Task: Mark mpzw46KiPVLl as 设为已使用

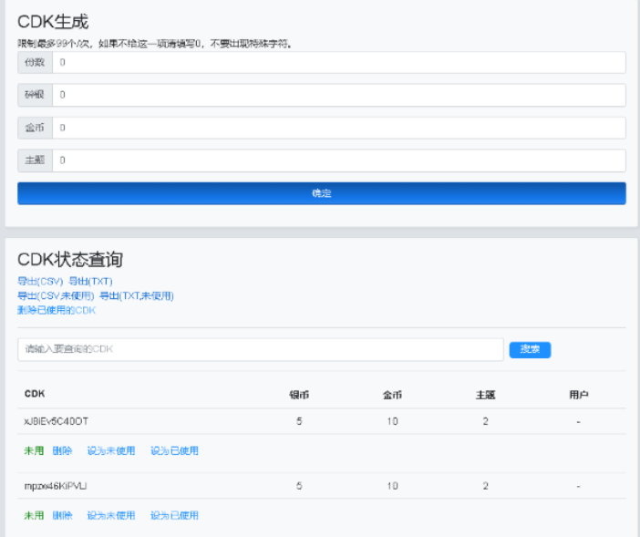Action: click(174, 515)
